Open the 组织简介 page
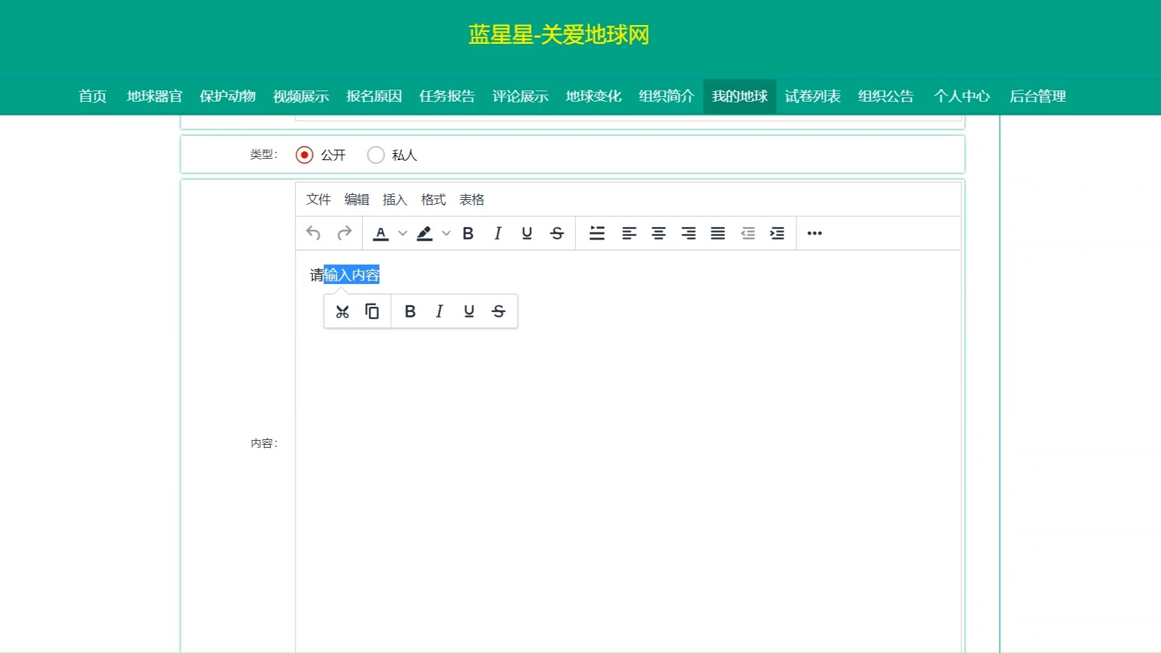Viewport: 1161px width, 653px height. 667,96
